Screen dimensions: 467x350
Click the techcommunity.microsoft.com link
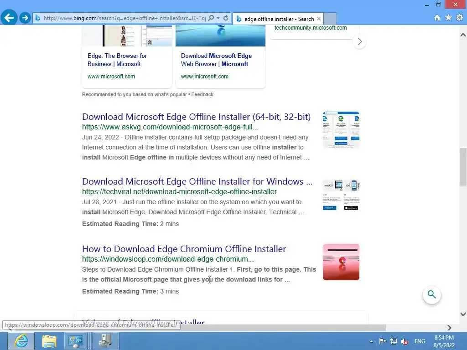tap(310, 28)
